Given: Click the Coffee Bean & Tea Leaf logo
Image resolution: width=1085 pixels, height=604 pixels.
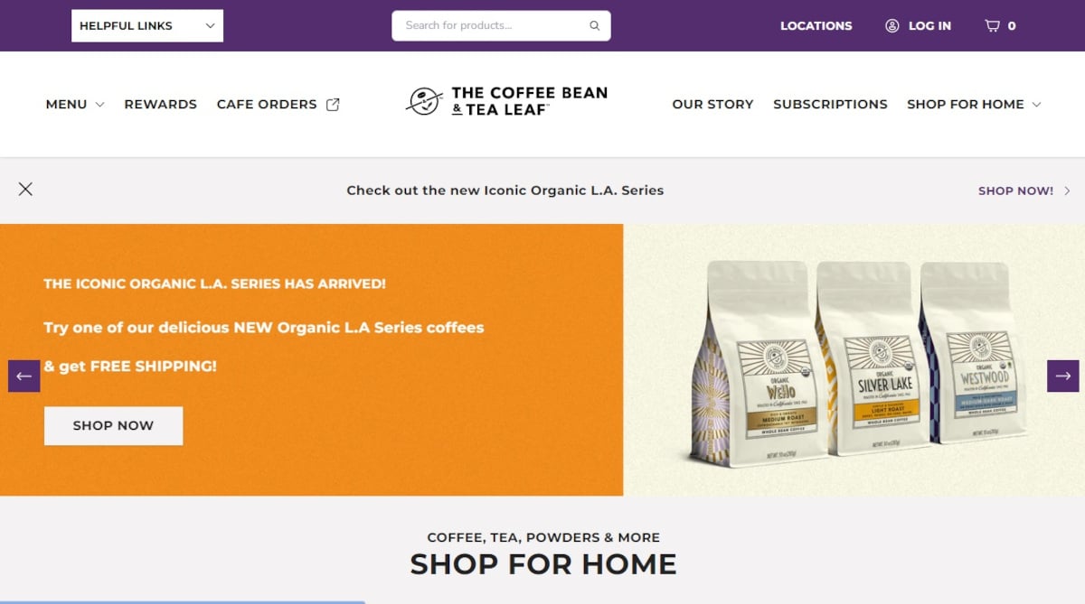Looking at the screenshot, I should 506,101.
